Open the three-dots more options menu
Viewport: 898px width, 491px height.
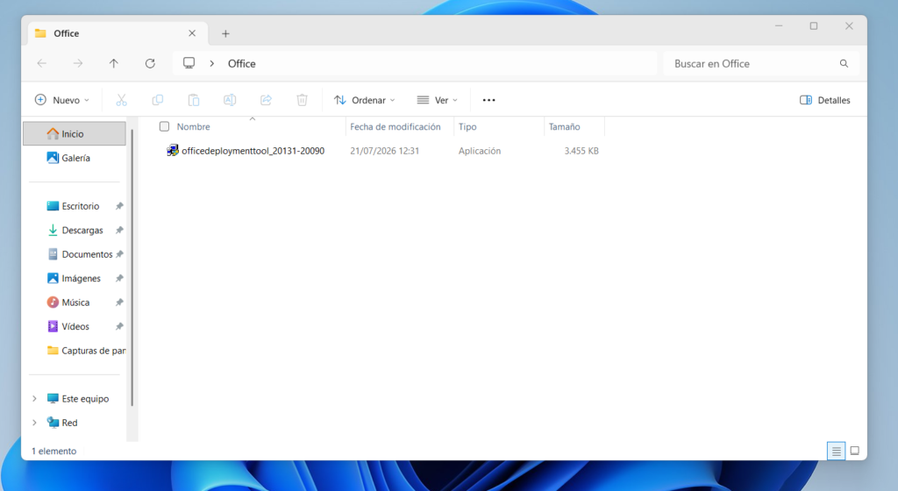(x=488, y=100)
